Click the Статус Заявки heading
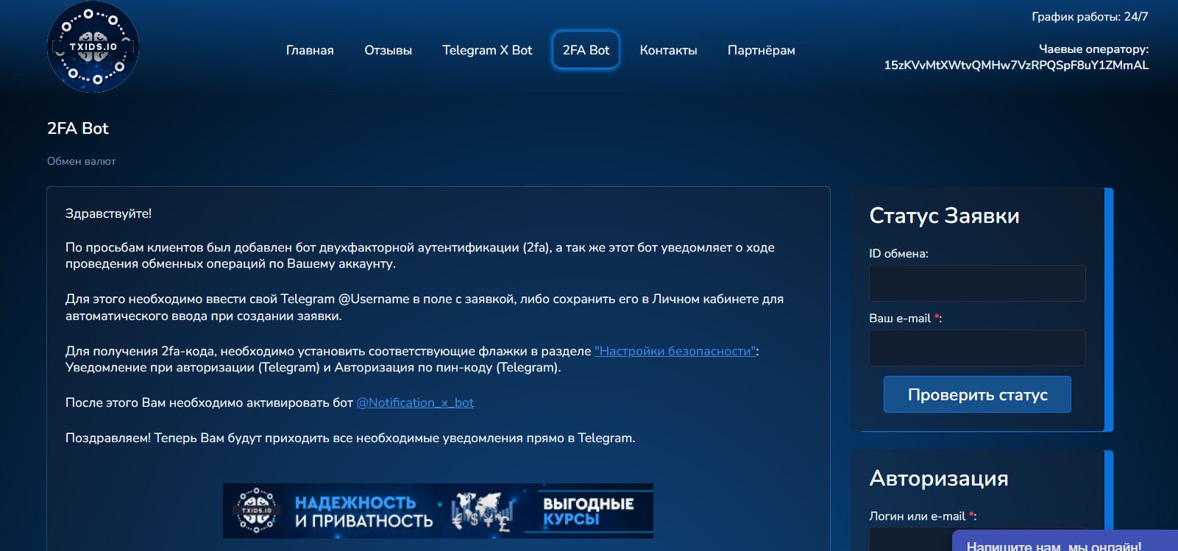The width and height of the screenshot is (1178, 551). pos(944,216)
